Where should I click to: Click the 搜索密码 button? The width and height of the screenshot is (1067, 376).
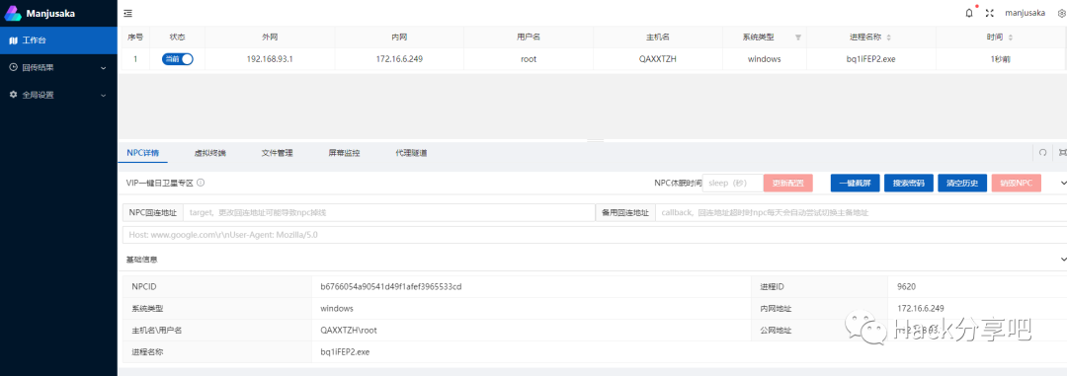pos(909,183)
